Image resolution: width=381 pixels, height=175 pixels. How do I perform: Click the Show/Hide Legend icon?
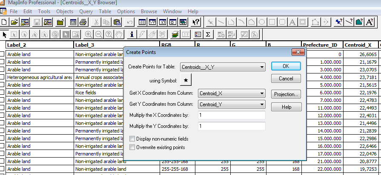(198, 35)
